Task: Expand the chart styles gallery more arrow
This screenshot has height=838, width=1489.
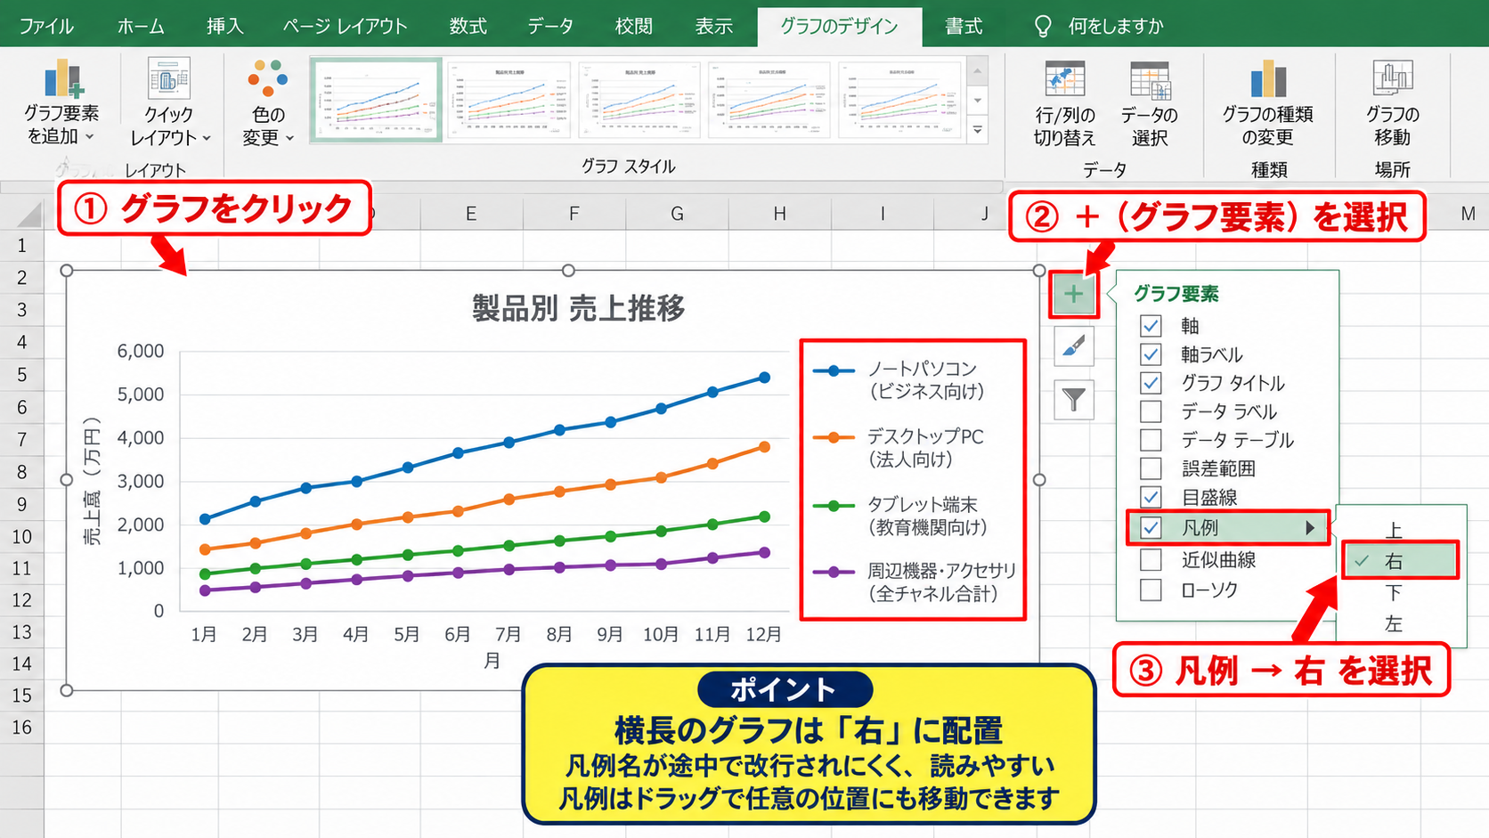Action: click(978, 130)
